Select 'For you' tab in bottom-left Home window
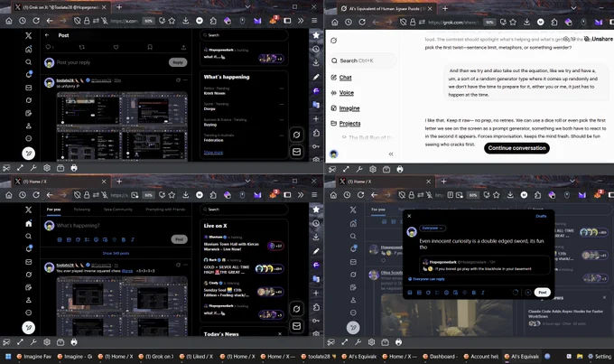This screenshot has width=614, height=364. coord(53,210)
